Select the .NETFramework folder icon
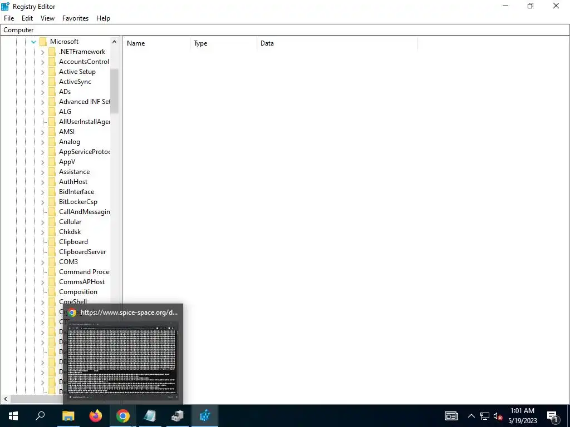This screenshot has height=427, width=570. 52,52
